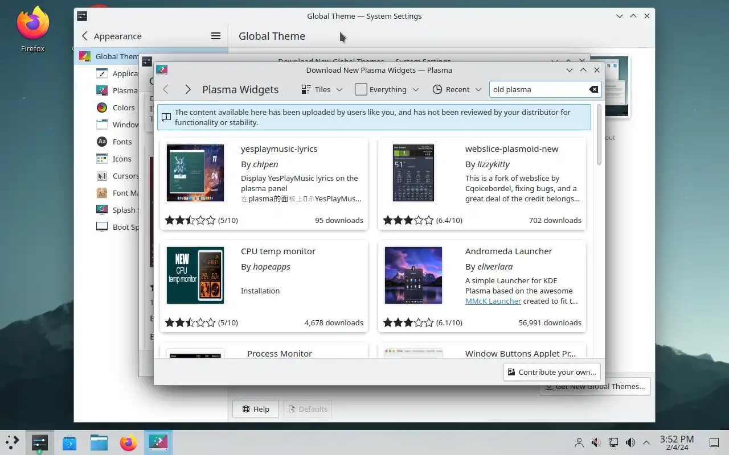Screen dimensions: 729x455
Task: Click the Defaults button
Action: [x=308, y=409]
